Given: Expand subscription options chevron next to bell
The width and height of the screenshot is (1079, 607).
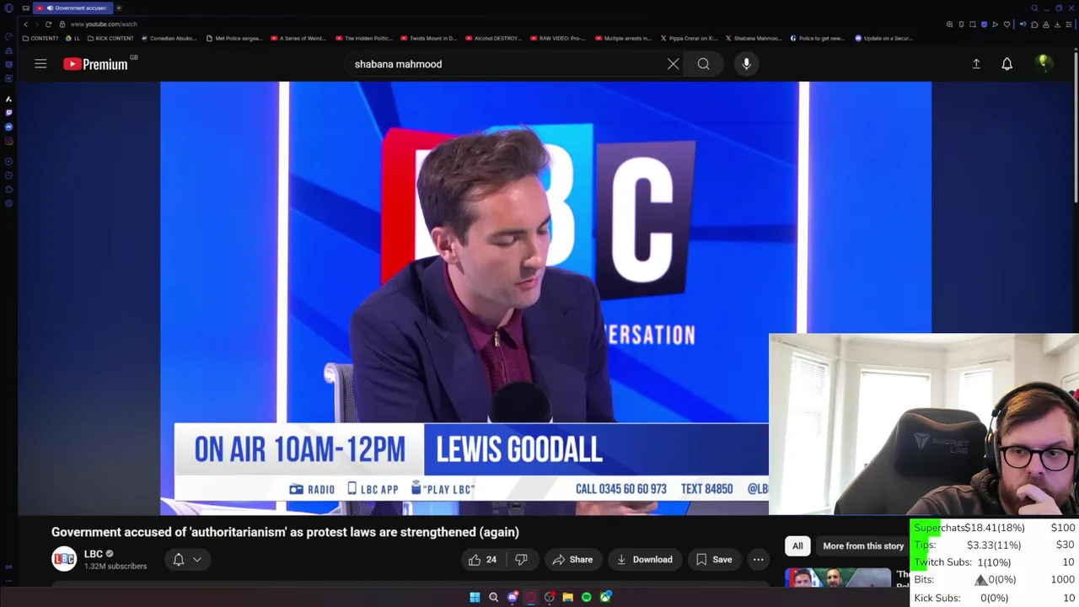Looking at the screenshot, I should [197, 560].
